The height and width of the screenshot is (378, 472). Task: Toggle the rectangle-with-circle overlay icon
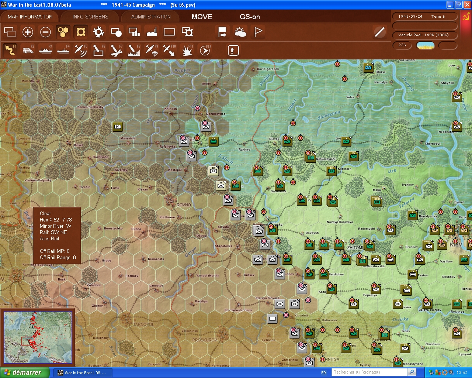tap(116, 32)
